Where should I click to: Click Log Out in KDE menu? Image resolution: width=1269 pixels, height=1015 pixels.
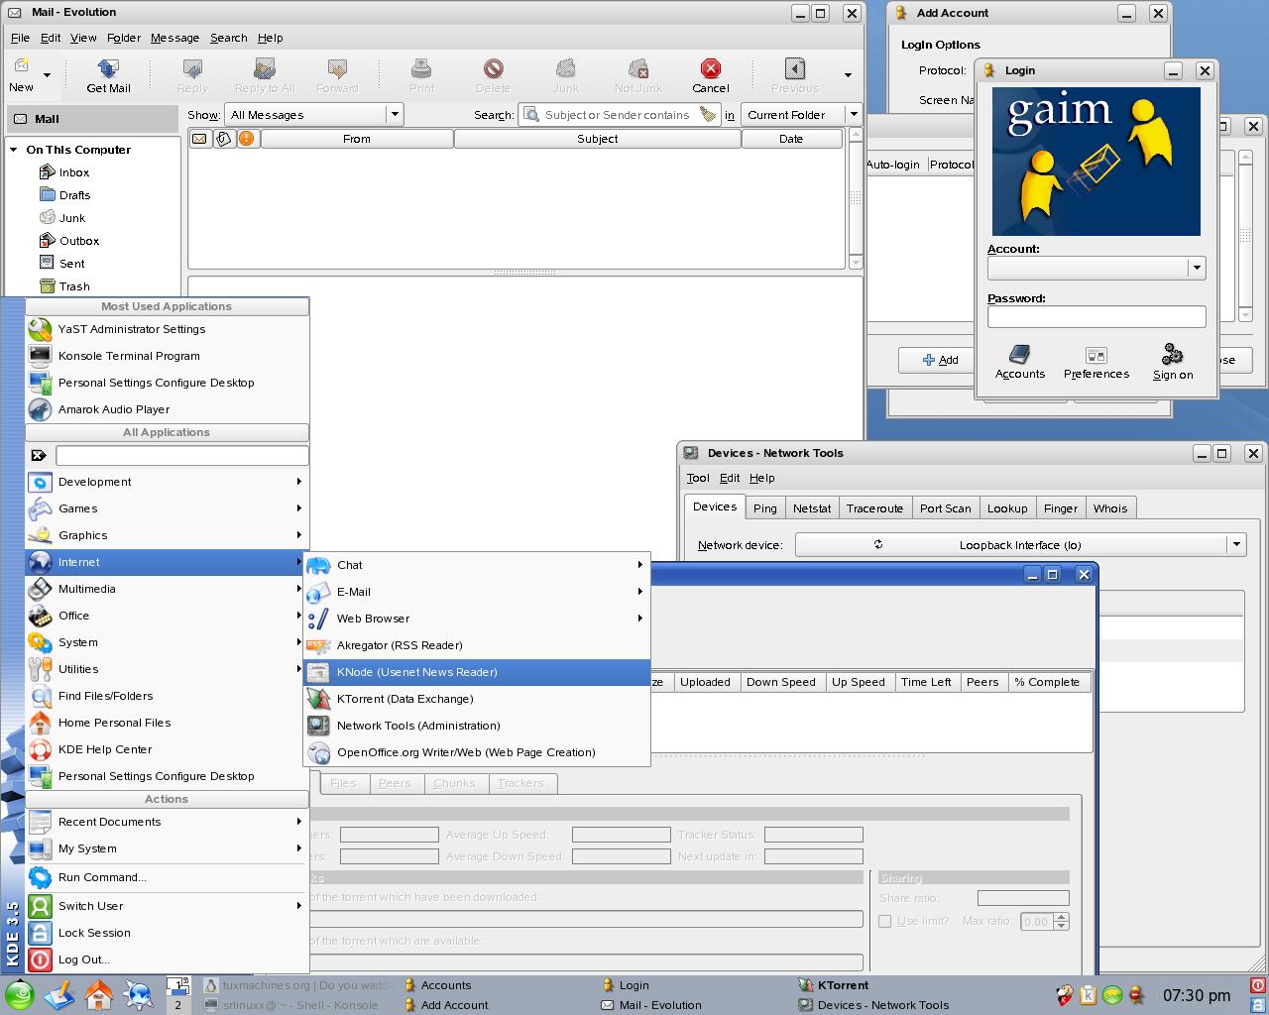167,959
